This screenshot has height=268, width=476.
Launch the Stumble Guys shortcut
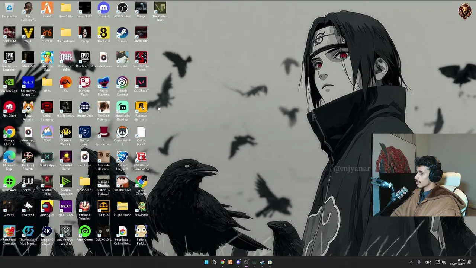(47, 62)
